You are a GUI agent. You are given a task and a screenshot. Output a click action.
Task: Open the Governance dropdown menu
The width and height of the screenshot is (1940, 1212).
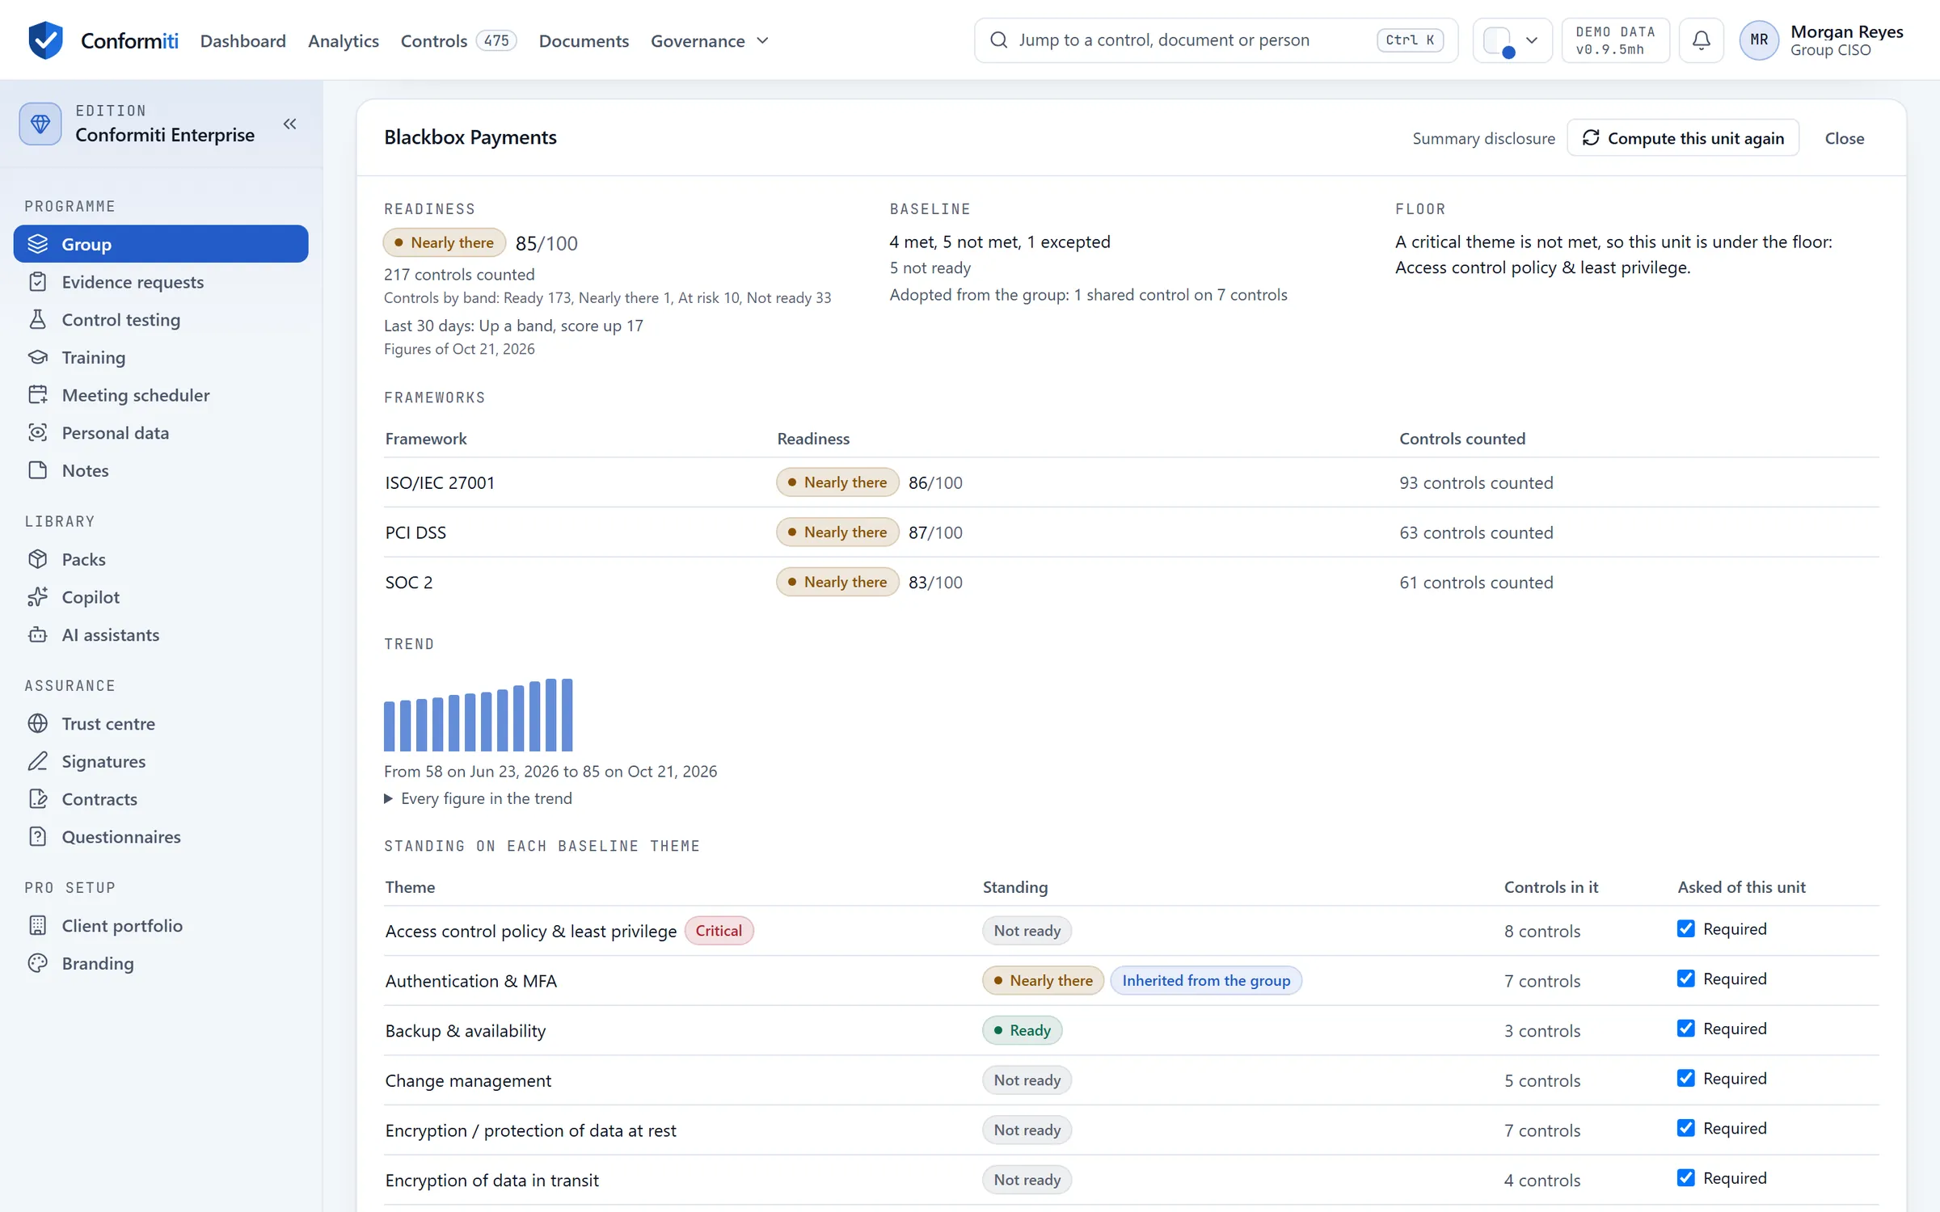pyautogui.click(x=710, y=40)
